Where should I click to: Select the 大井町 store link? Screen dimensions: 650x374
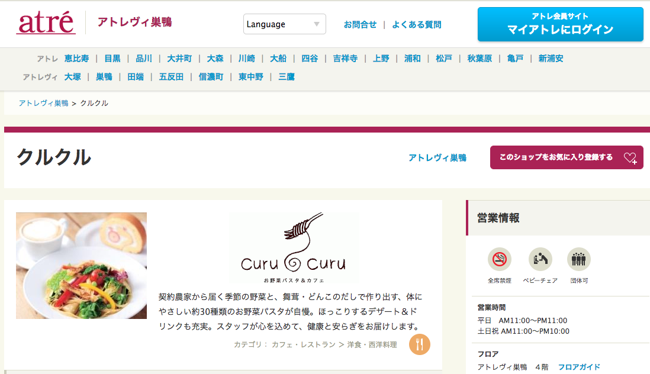click(x=179, y=59)
